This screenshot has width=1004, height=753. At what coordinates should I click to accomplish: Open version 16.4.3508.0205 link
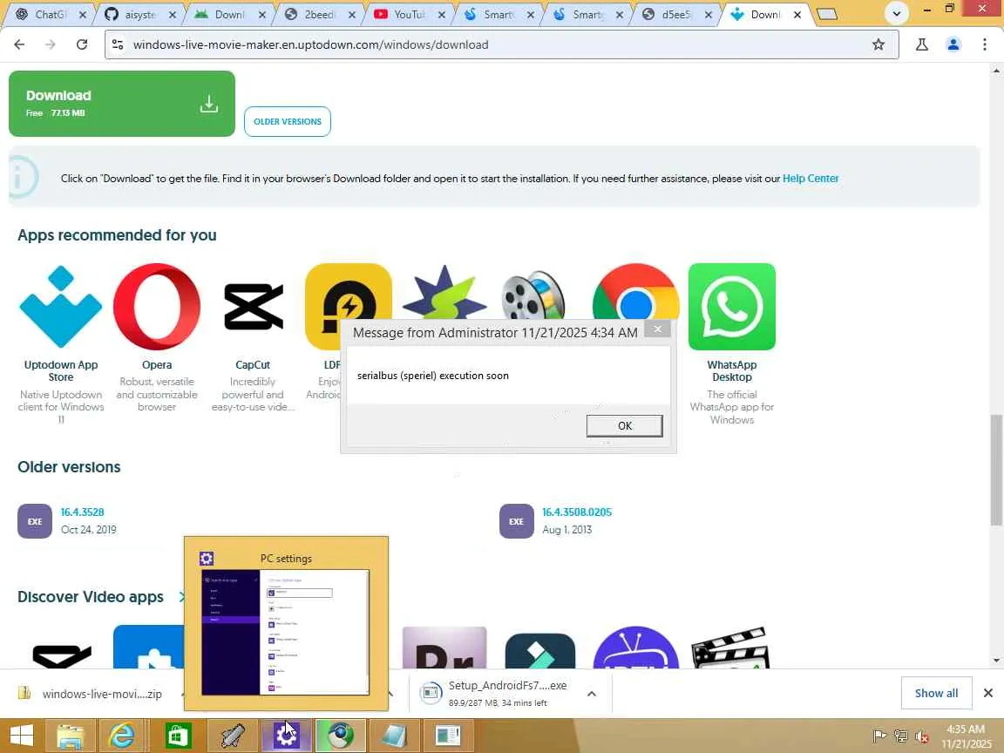pos(577,512)
